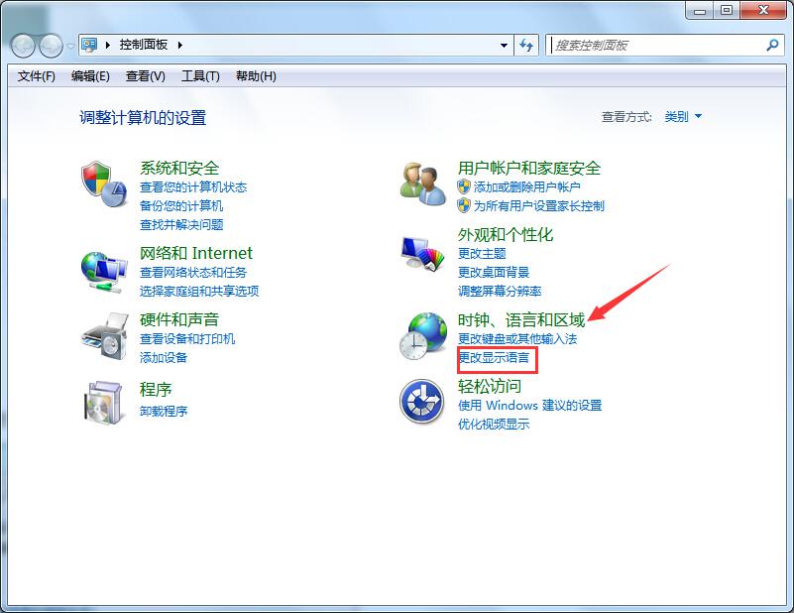Viewport: 794px width, 613px height.
Task: Open the recent pages dropdown arrow
Action: pyautogui.click(x=70, y=46)
